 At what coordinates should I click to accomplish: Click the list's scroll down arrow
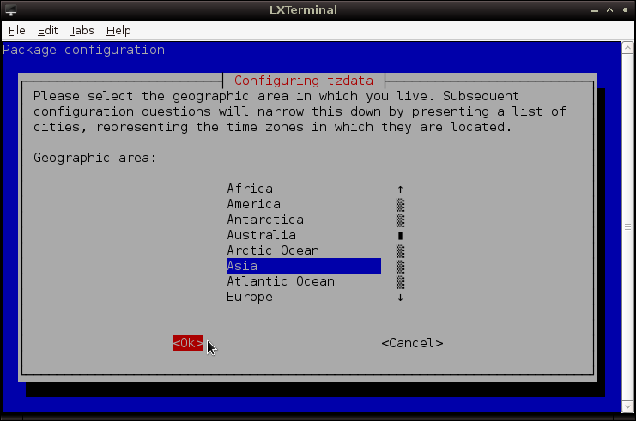400,298
